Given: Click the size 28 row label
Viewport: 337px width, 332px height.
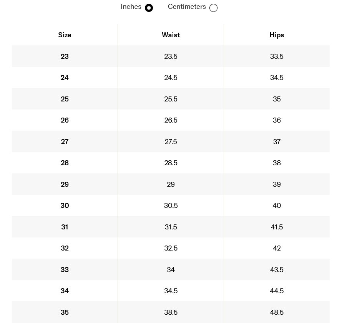Looking at the screenshot, I should [65, 163].
